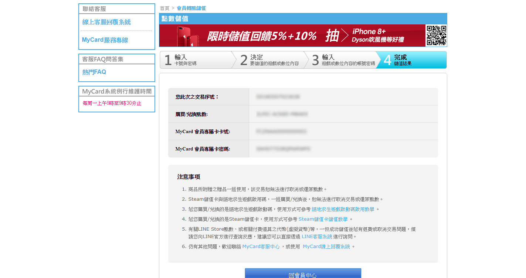526x278 pixels.
Task: Open LINE客服系統 link
Action: tap(317, 237)
